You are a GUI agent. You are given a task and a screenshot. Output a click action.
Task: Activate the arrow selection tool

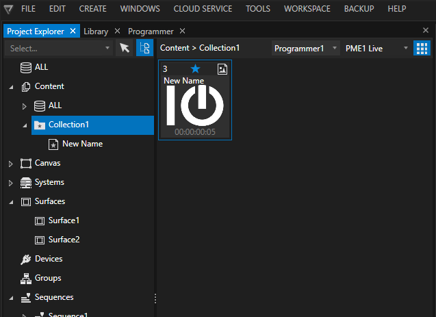125,48
